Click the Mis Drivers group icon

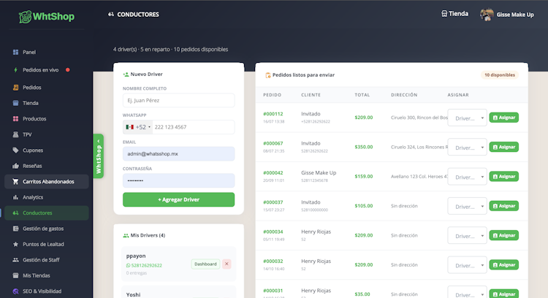coord(126,235)
